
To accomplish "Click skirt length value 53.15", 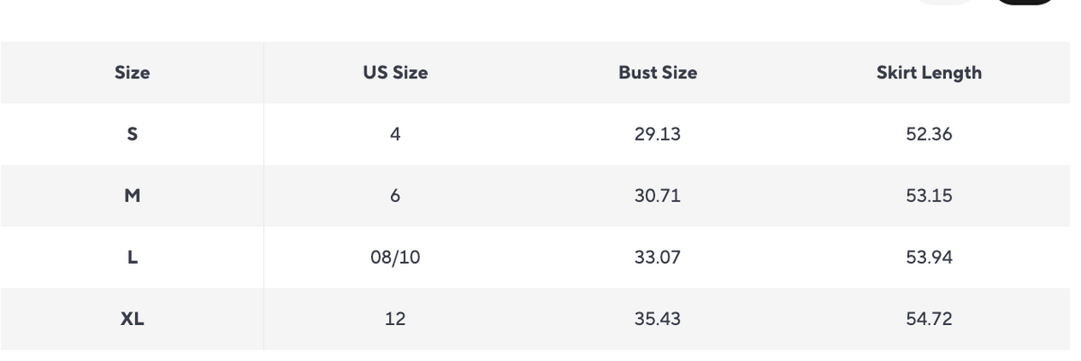I will [929, 196].
